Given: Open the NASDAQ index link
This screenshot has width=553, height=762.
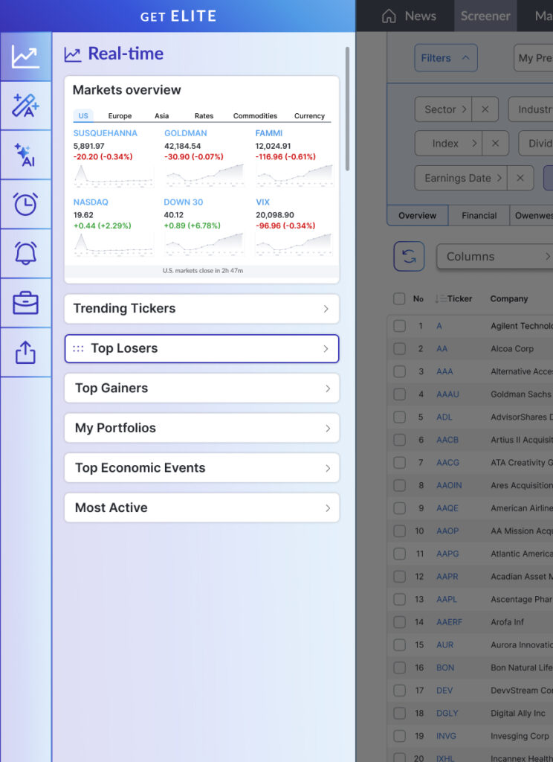Looking at the screenshot, I should click(91, 202).
